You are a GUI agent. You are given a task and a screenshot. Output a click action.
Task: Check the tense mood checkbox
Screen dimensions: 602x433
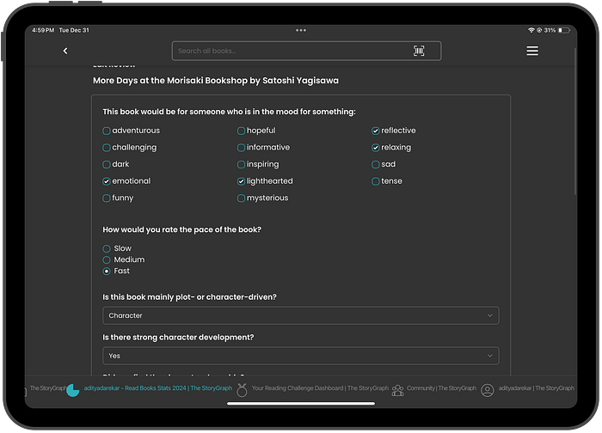(x=376, y=181)
